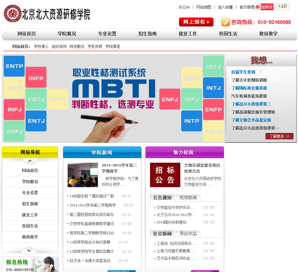Open notice 文物鉴定与保护实训...
The width and height of the screenshot is (299, 272).
pyautogui.click(x=176, y=207)
